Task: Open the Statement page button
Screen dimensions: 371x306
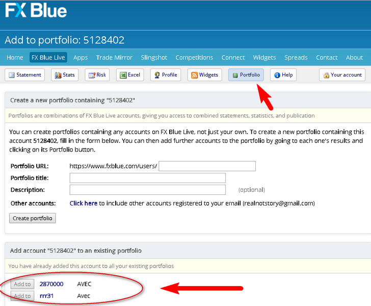Action: pos(24,75)
